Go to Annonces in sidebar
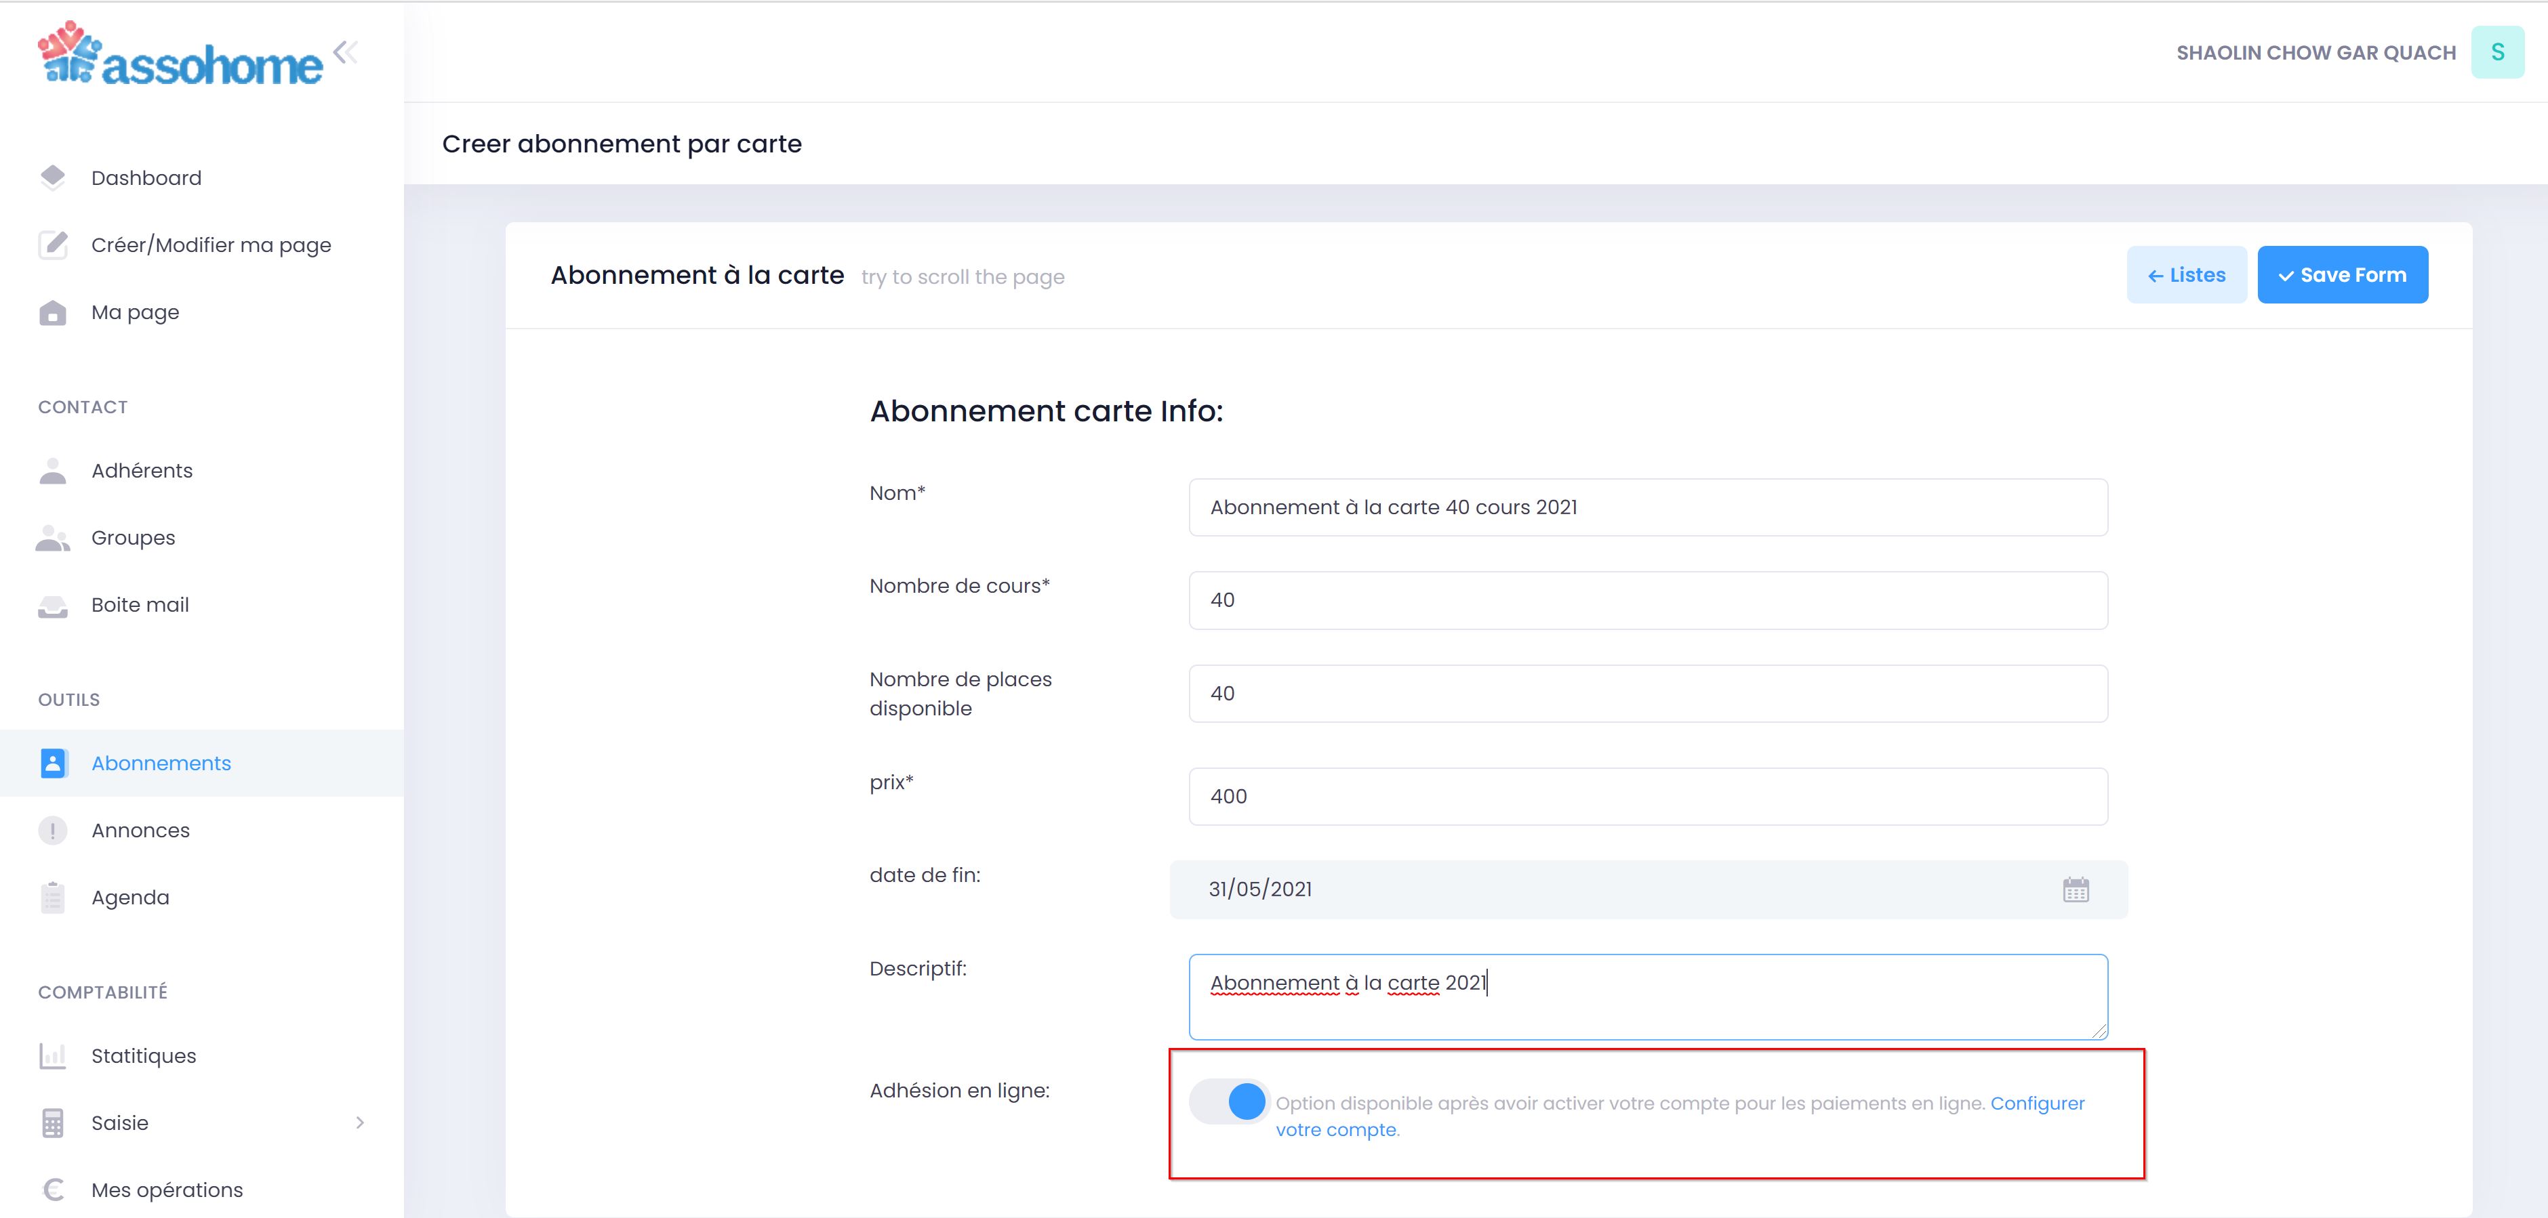2548x1218 pixels. 140,831
